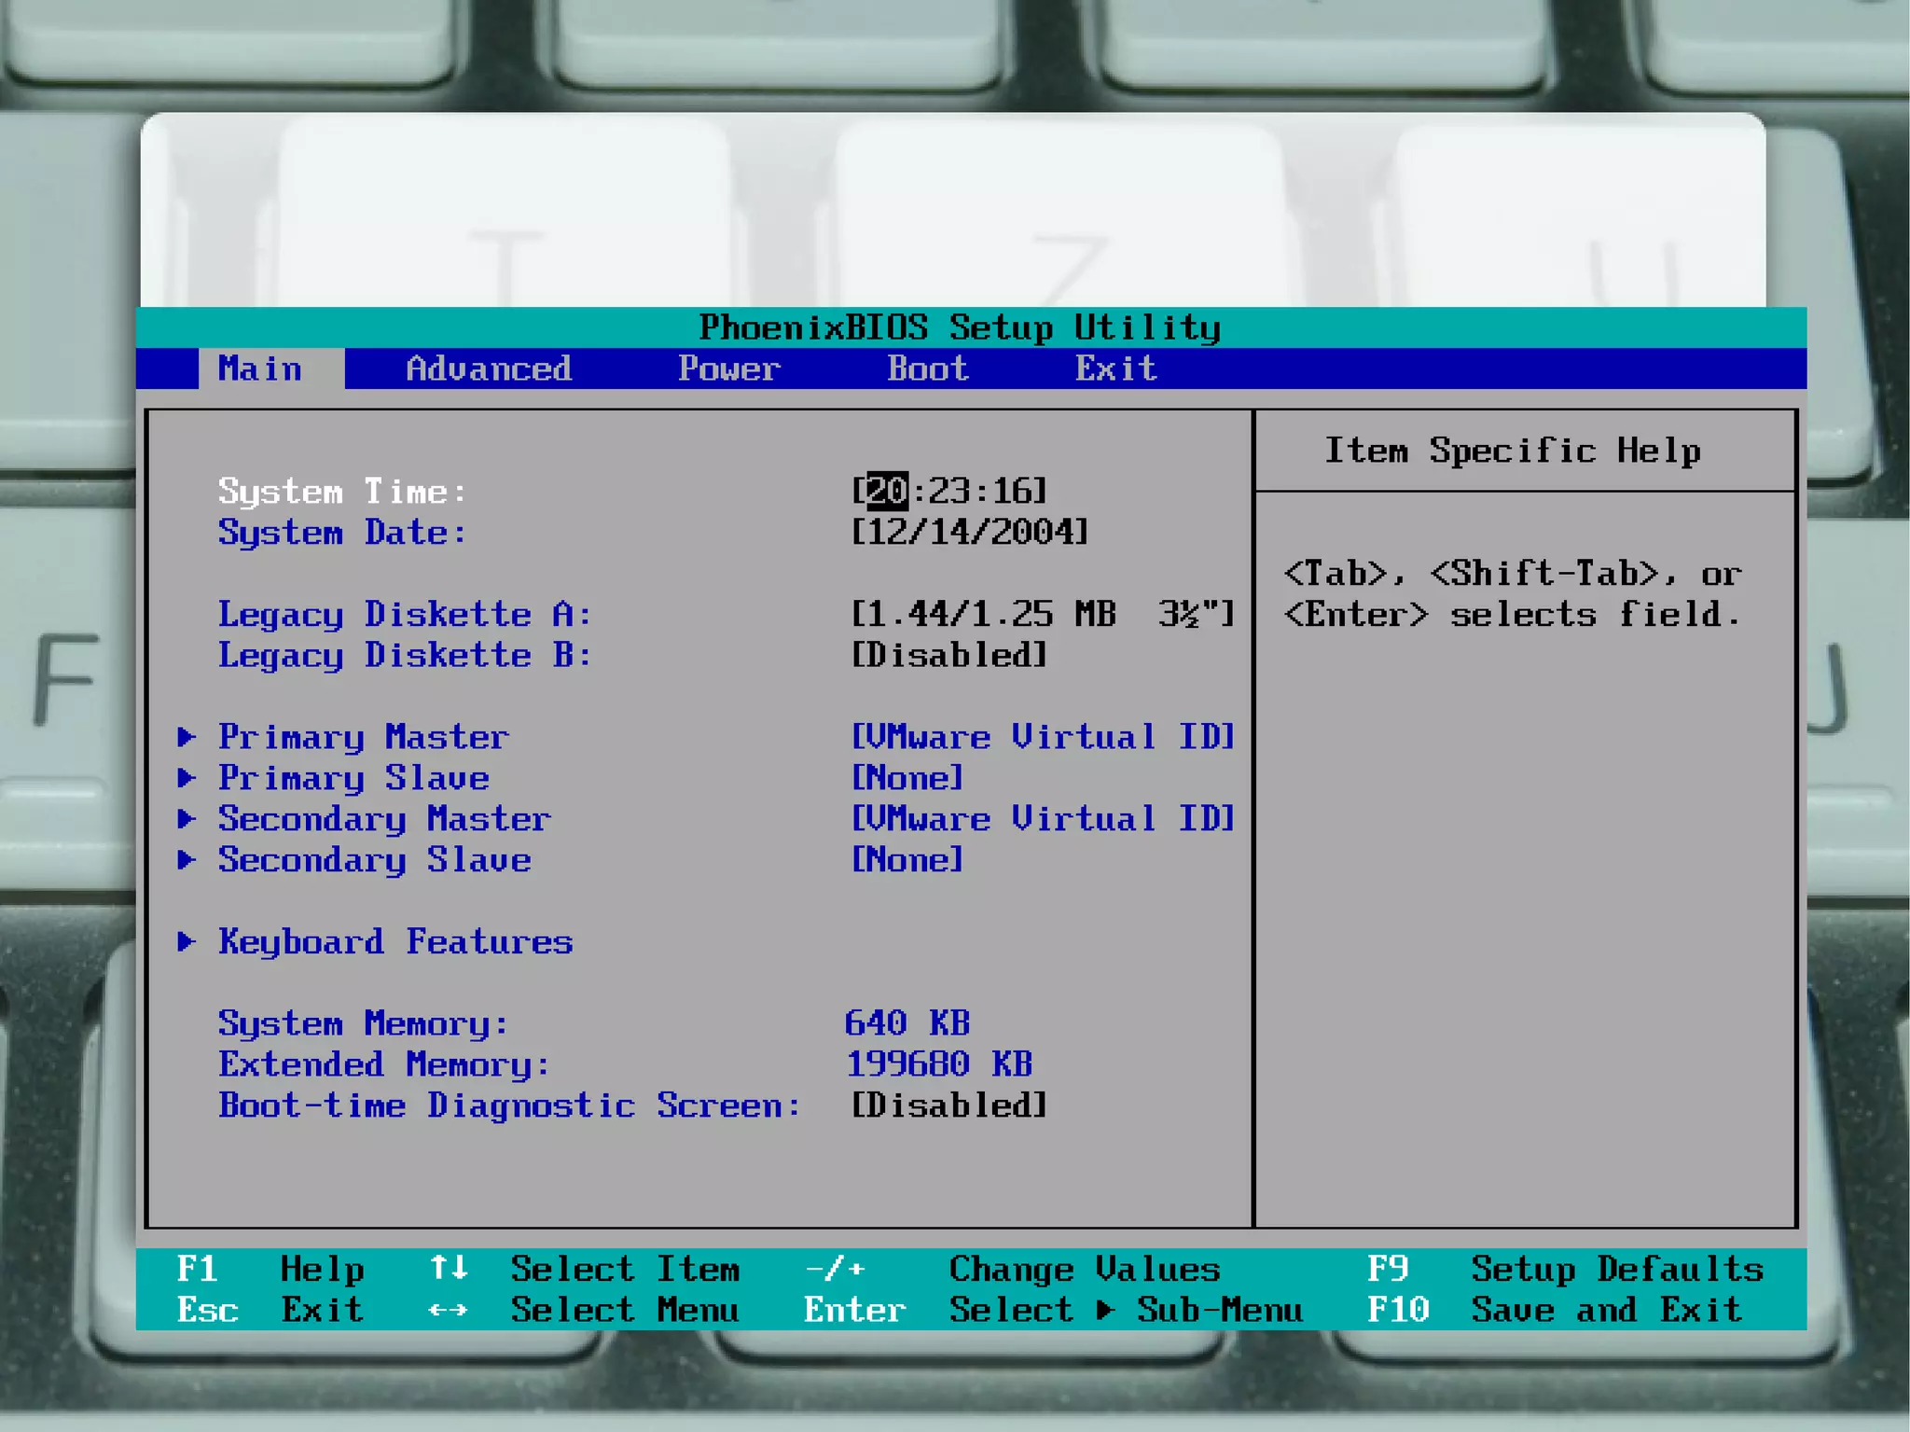Open the Boot menu tab
The height and width of the screenshot is (1432, 1910).
928,368
